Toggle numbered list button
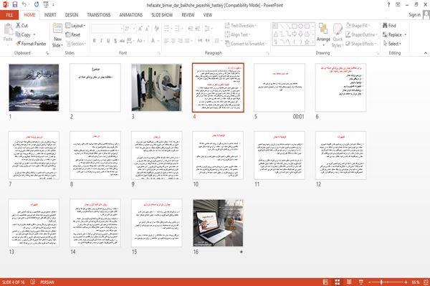 [x=178, y=29]
